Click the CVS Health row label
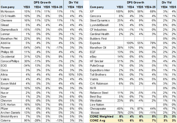This screenshot has height=123, width=177. (8, 16)
